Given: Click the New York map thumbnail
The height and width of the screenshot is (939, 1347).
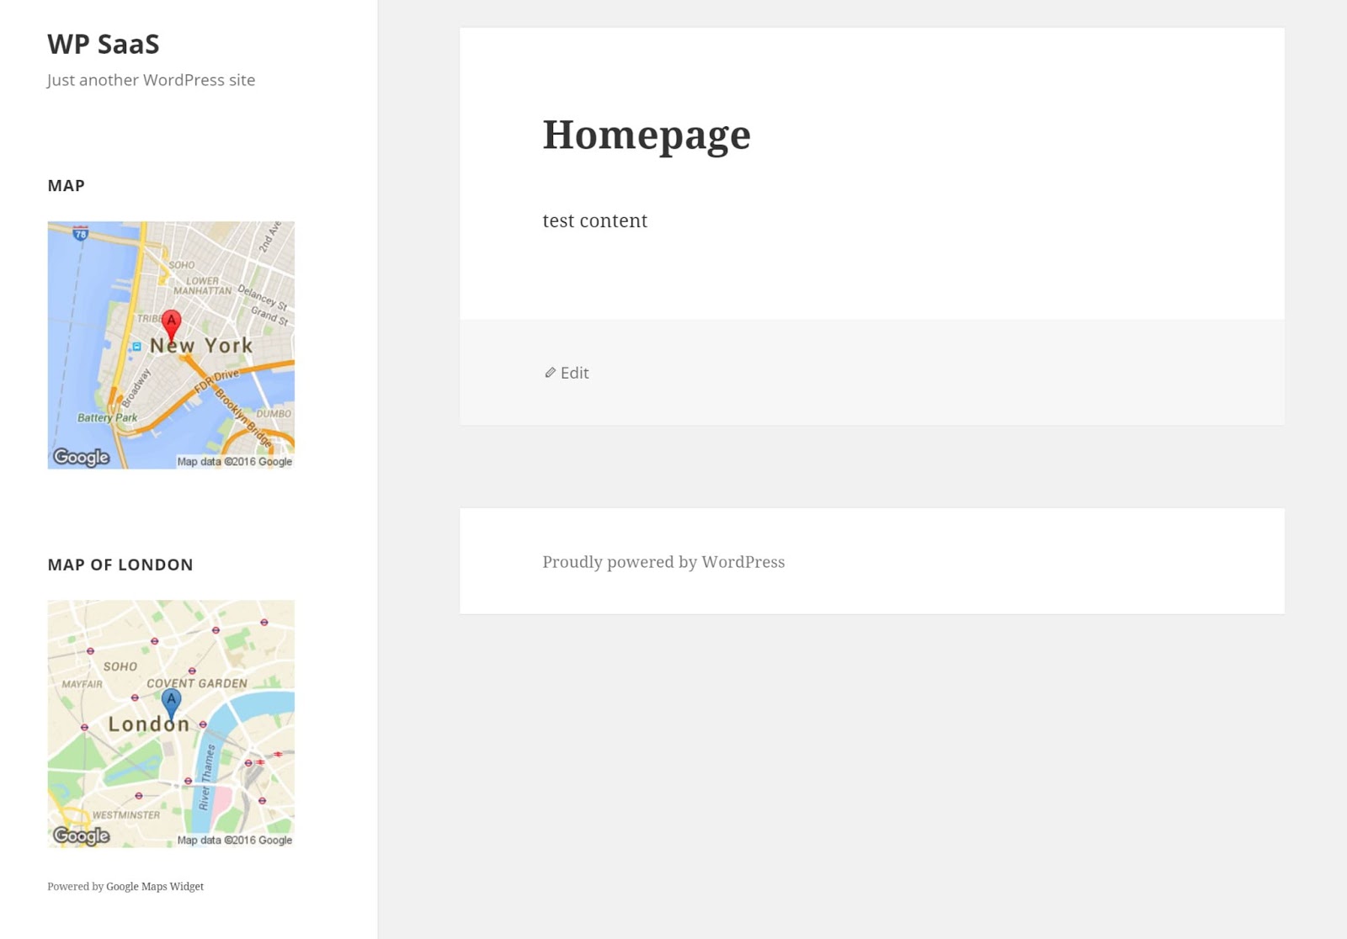Looking at the screenshot, I should tap(171, 342).
